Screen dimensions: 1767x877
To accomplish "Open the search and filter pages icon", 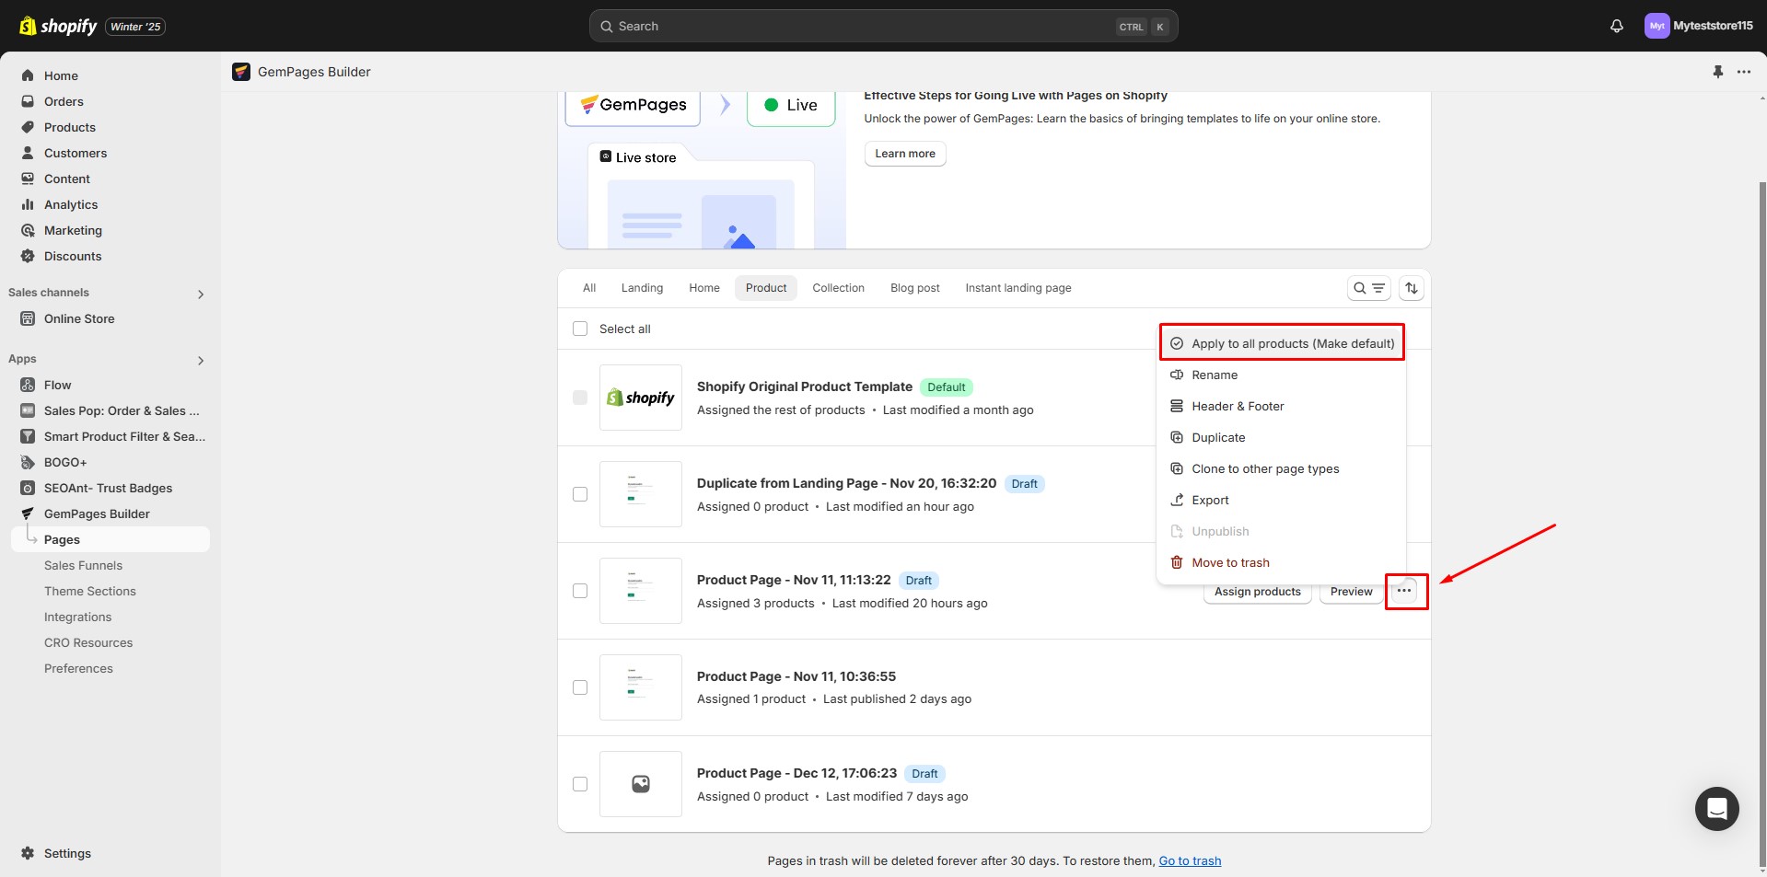I will click(x=1368, y=288).
